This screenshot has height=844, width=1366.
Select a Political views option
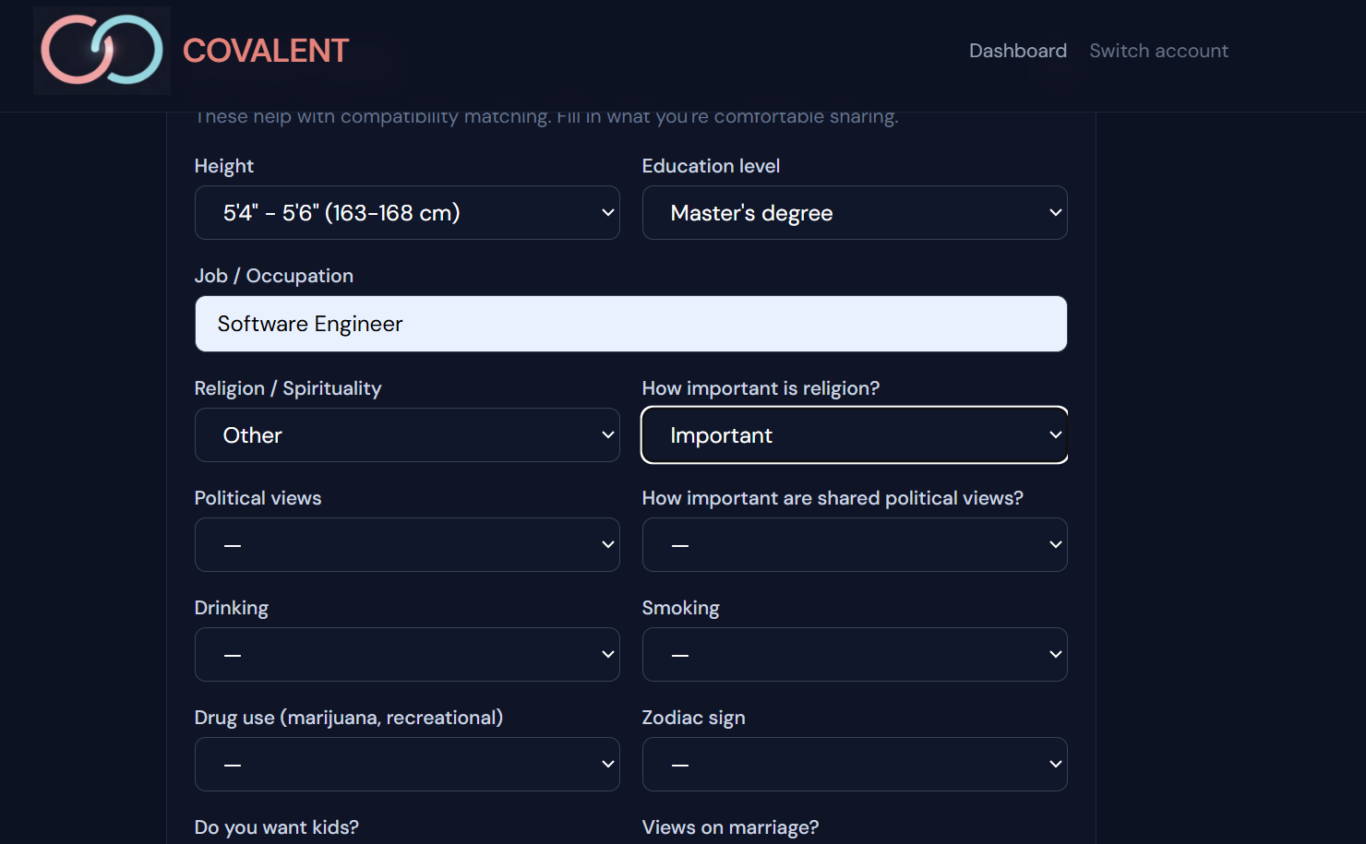point(406,545)
